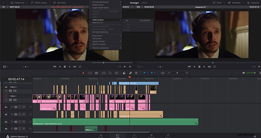Open the Mixer panel
The height and width of the screenshot is (138, 261).
coord(217,3)
